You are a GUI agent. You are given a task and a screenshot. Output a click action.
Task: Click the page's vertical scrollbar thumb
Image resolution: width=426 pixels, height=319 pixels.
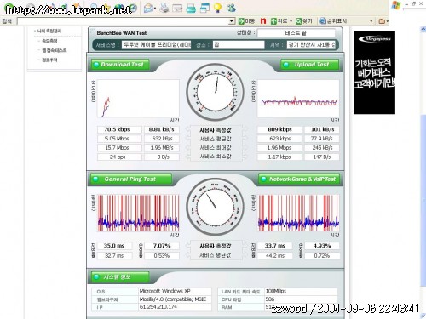point(423,200)
